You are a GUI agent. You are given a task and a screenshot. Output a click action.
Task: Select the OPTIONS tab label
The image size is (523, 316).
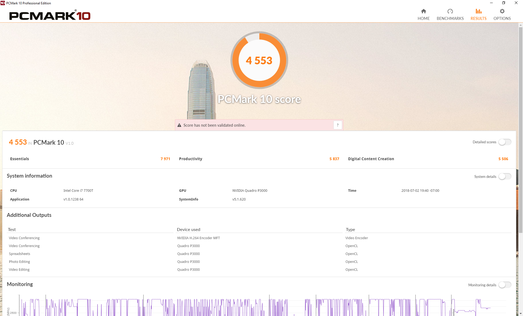[502, 19]
